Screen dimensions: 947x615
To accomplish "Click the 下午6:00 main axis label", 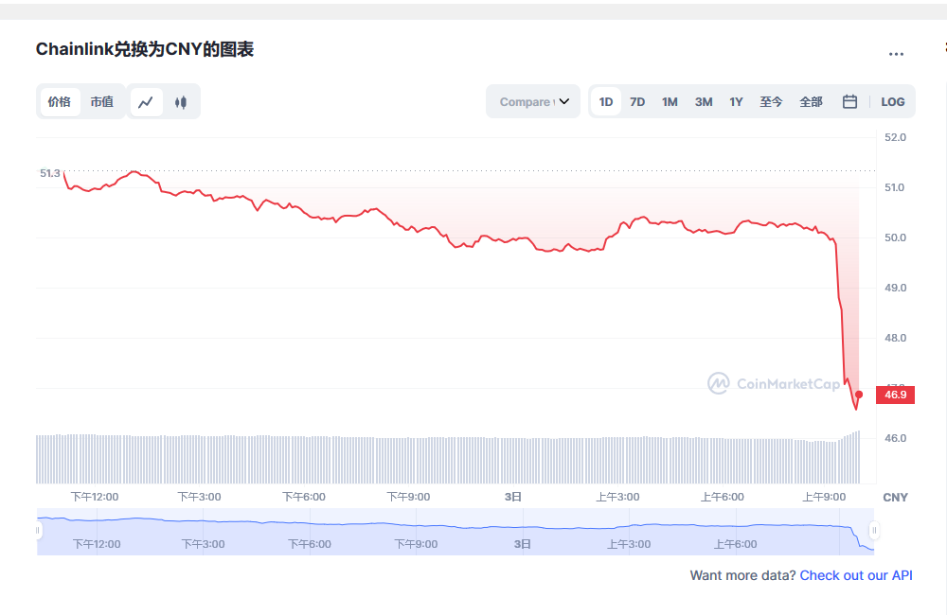I will [304, 497].
